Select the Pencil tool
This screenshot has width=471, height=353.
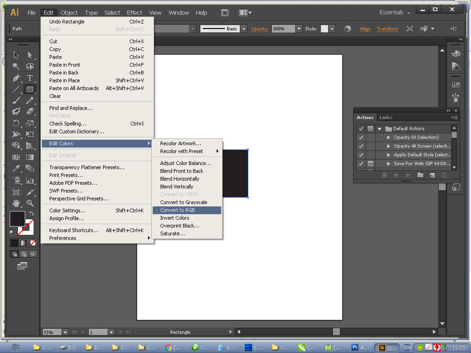click(30, 100)
